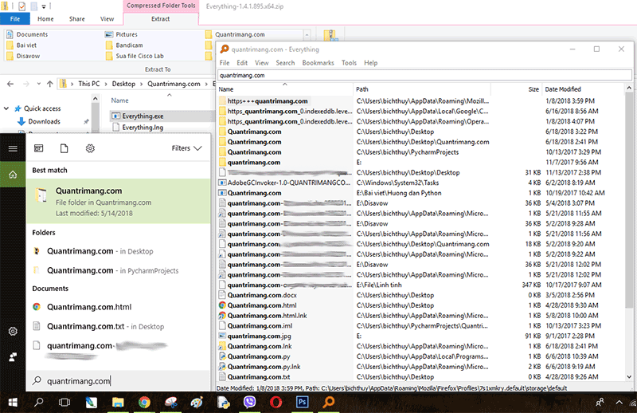Viewport: 637px width, 413px height.
Task: Open Task View on the taskbar
Action: coord(64,403)
